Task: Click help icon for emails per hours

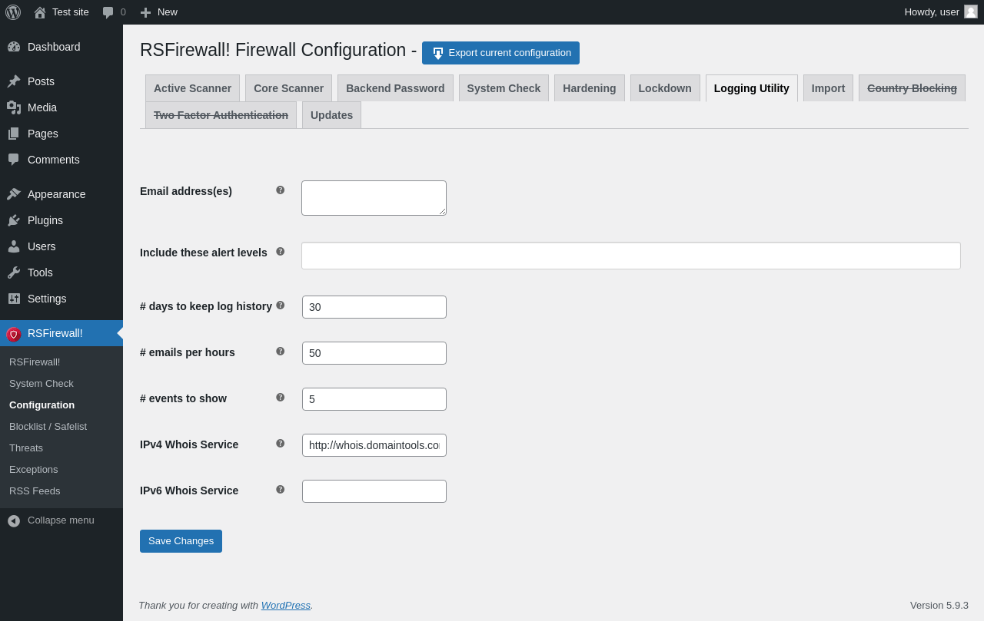Action: click(x=281, y=351)
